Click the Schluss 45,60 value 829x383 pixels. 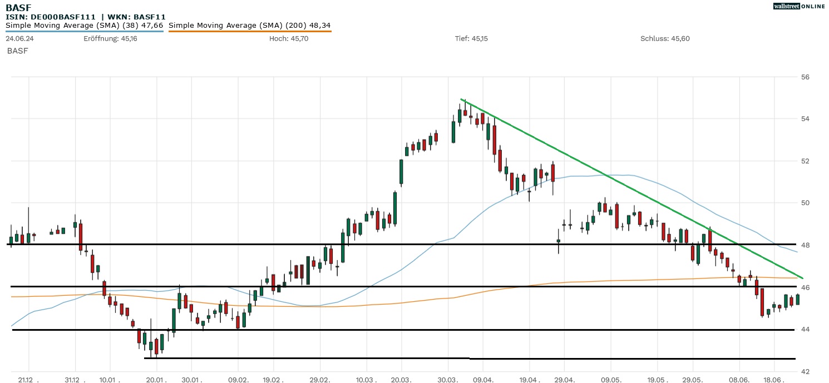(x=665, y=38)
